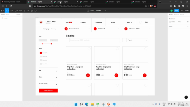Open File Explorer from taskbar

[x=92, y=104]
